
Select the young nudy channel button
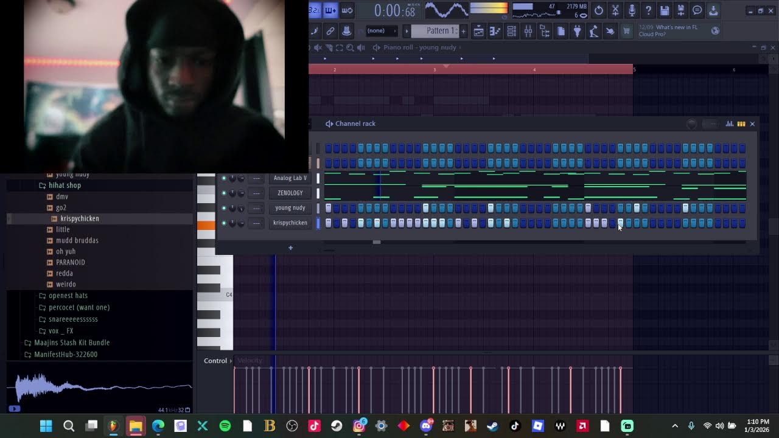click(x=290, y=208)
